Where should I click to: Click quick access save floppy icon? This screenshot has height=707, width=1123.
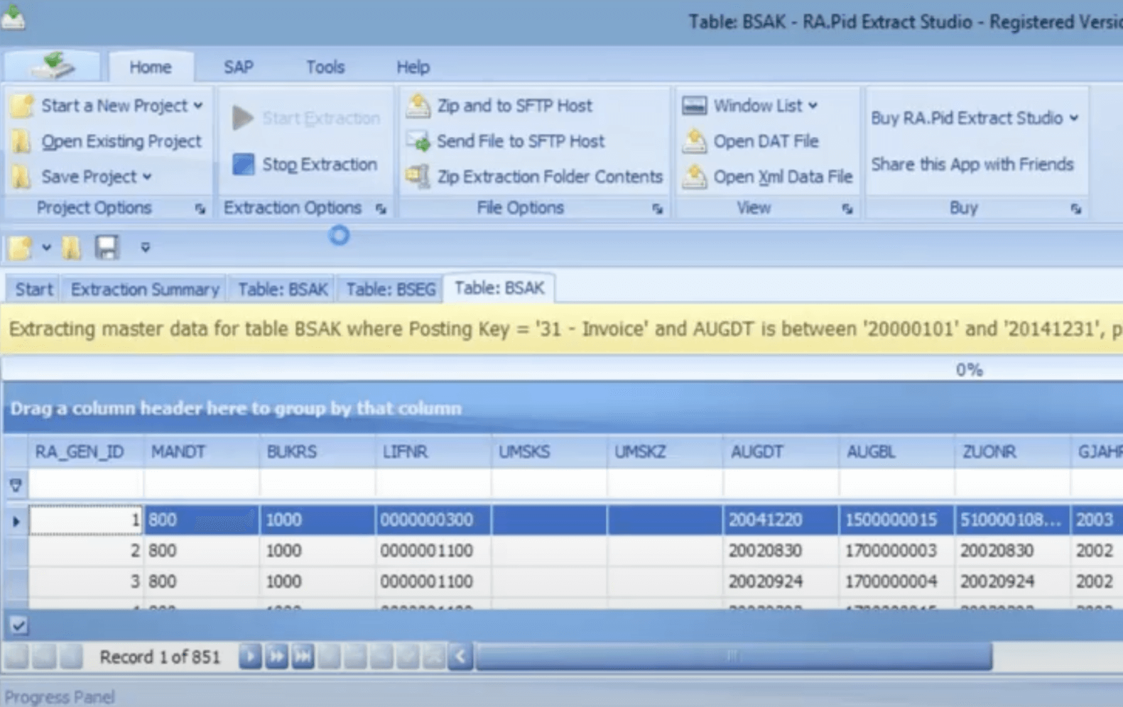pos(107,247)
